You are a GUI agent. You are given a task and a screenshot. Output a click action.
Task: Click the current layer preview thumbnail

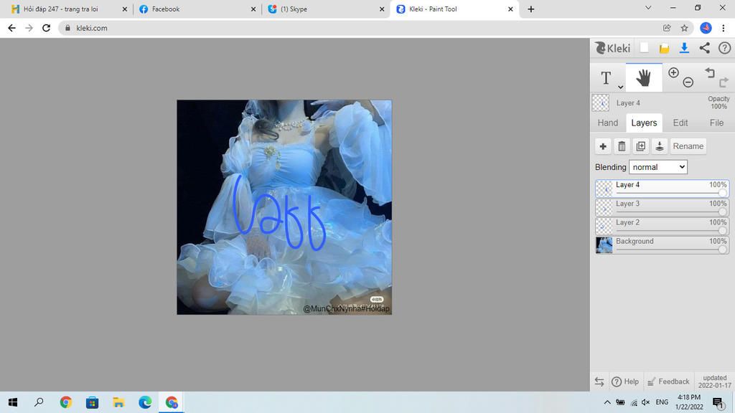point(601,103)
